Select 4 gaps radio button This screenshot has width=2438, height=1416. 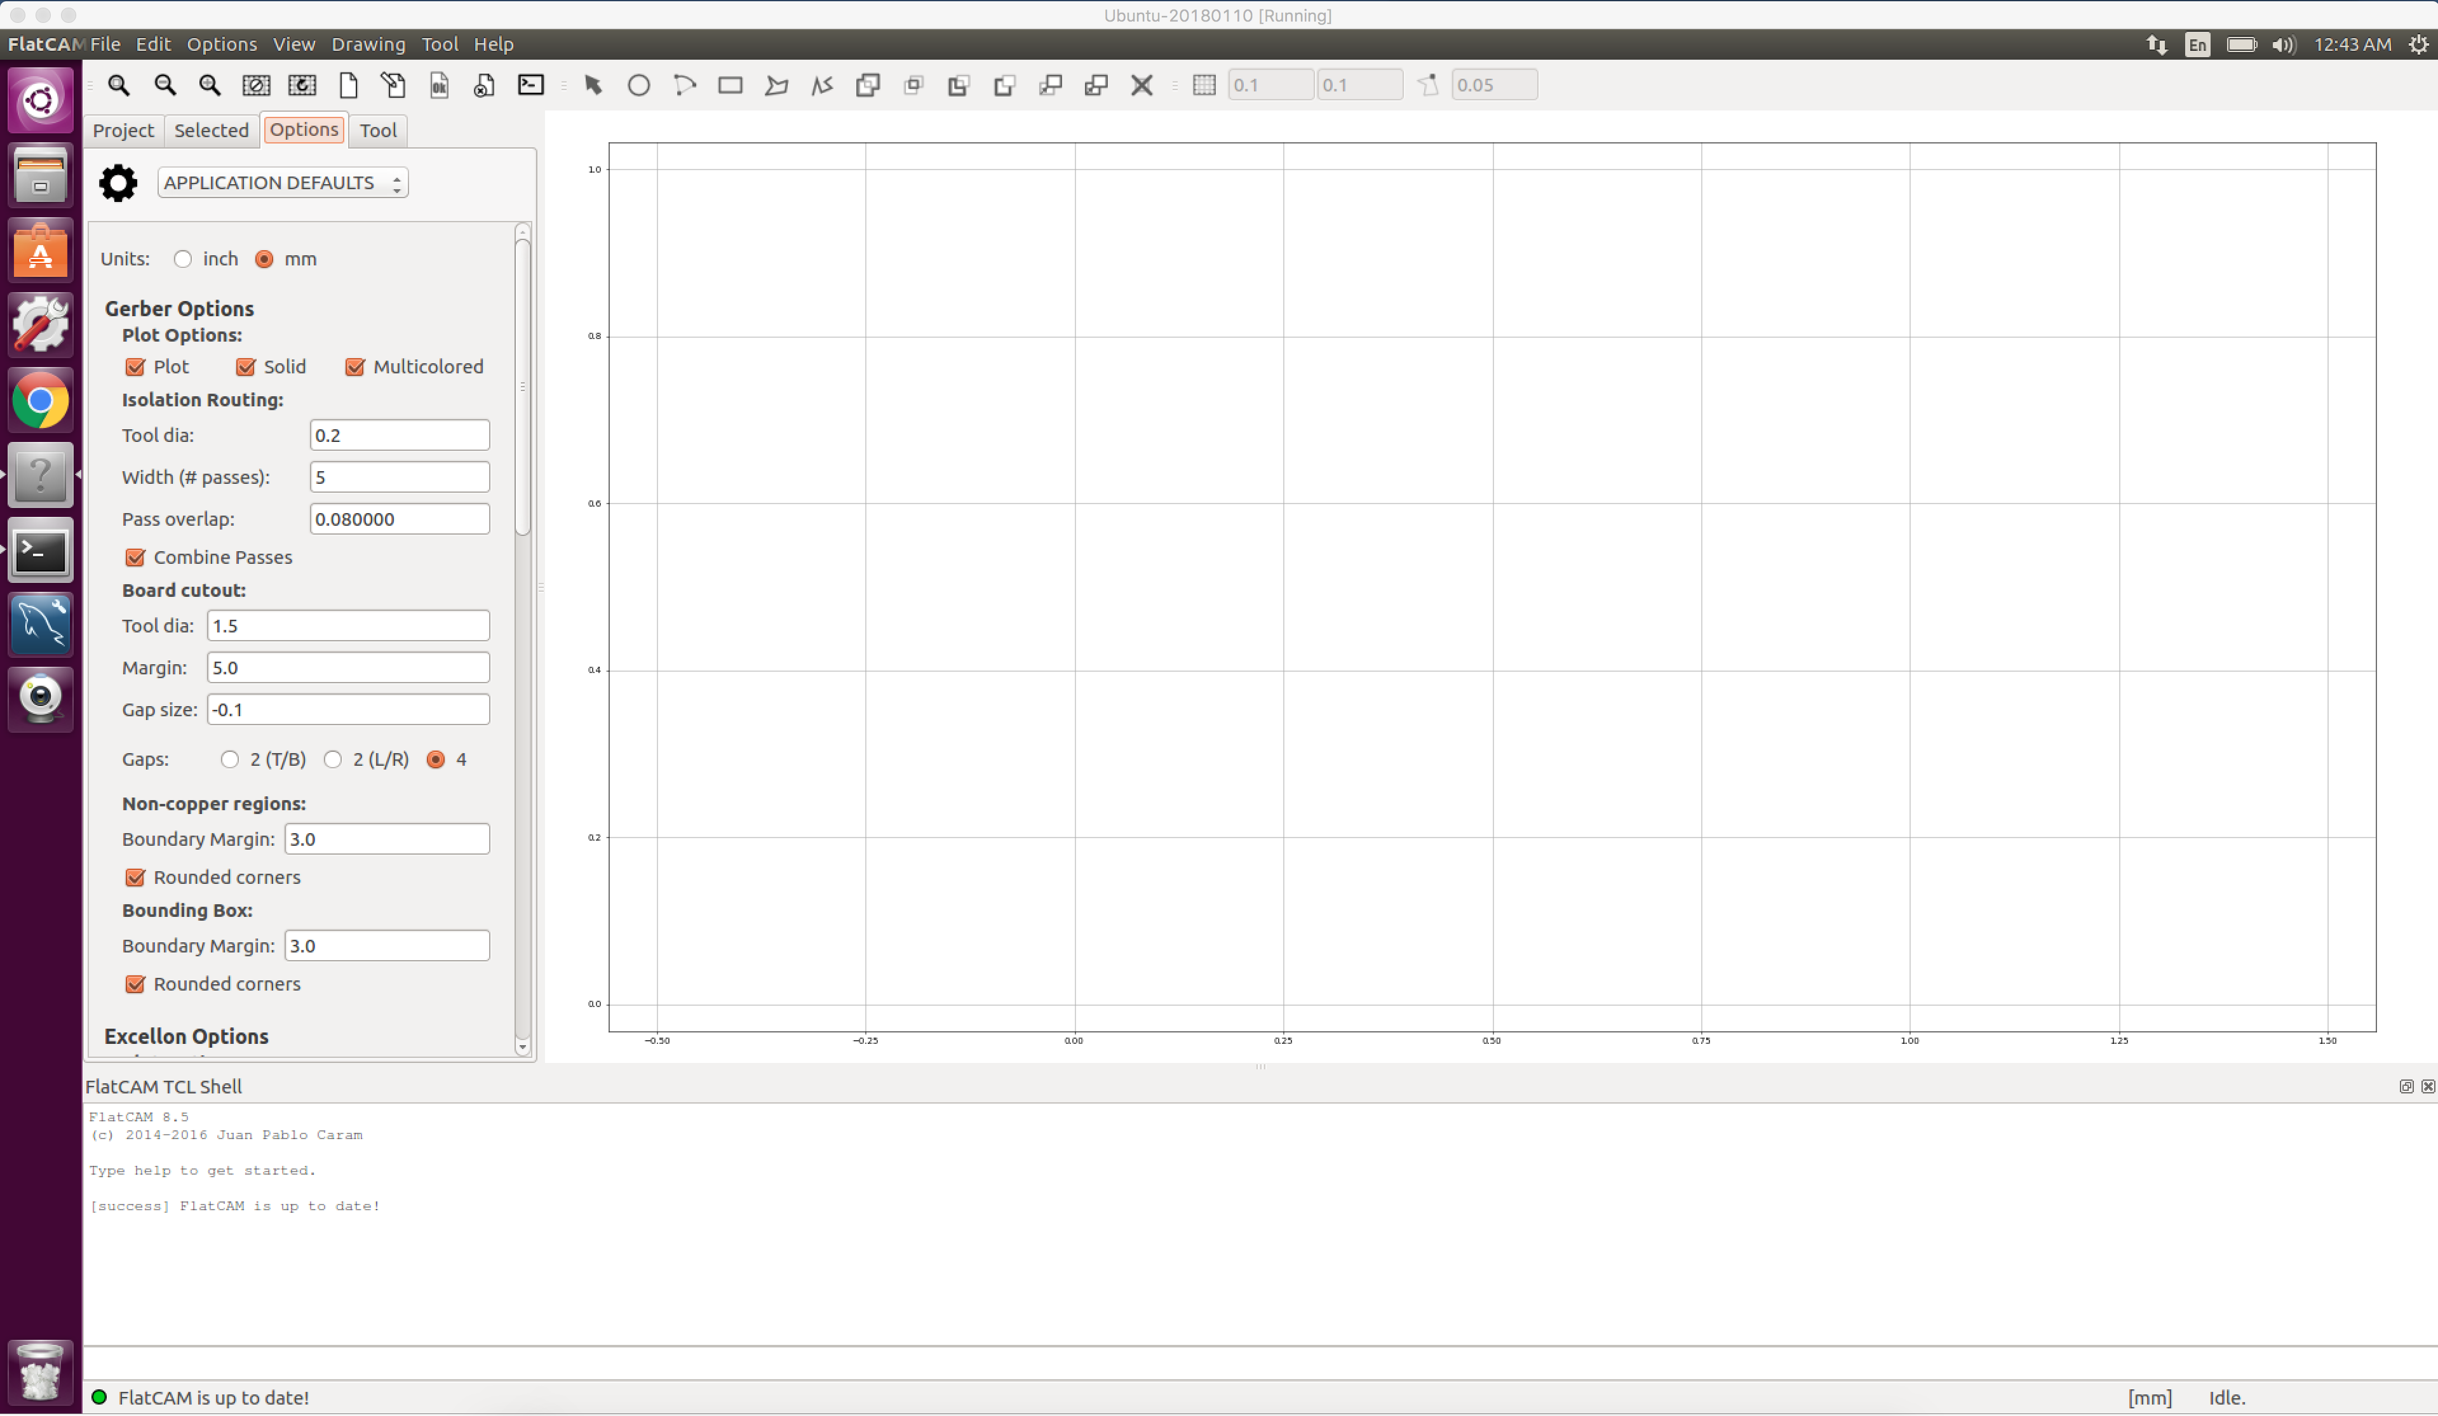tap(436, 759)
